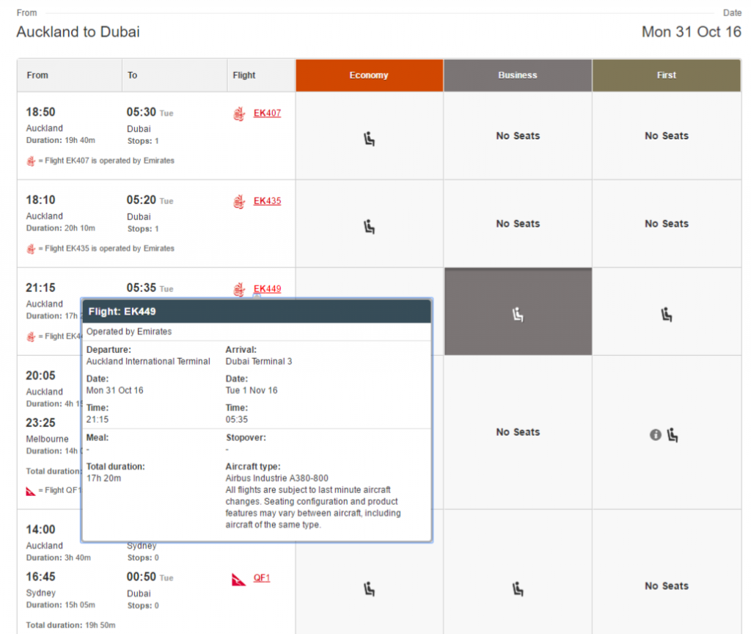Click Emirates logo next to EK435 link
The width and height of the screenshot is (751, 634).
[x=239, y=202]
